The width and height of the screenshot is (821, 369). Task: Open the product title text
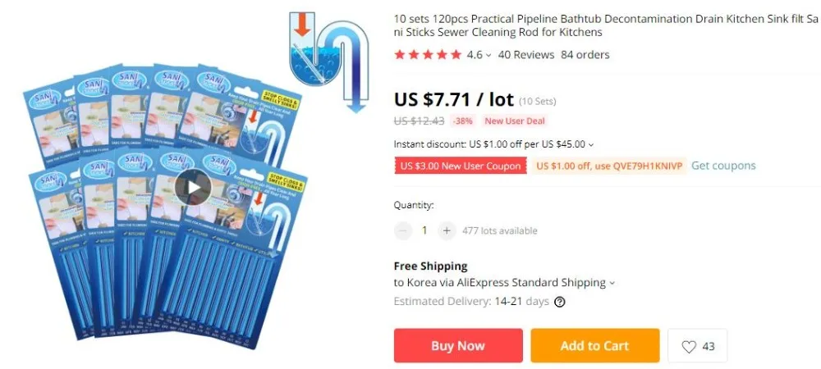[606, 25]
